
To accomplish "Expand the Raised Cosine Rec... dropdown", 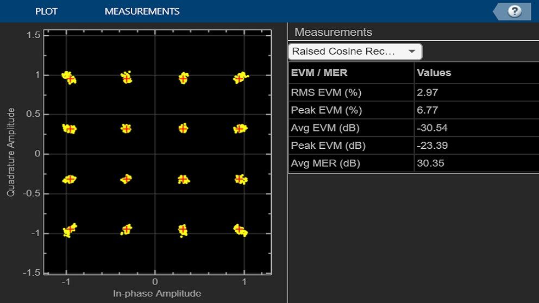I will (355, 52).
